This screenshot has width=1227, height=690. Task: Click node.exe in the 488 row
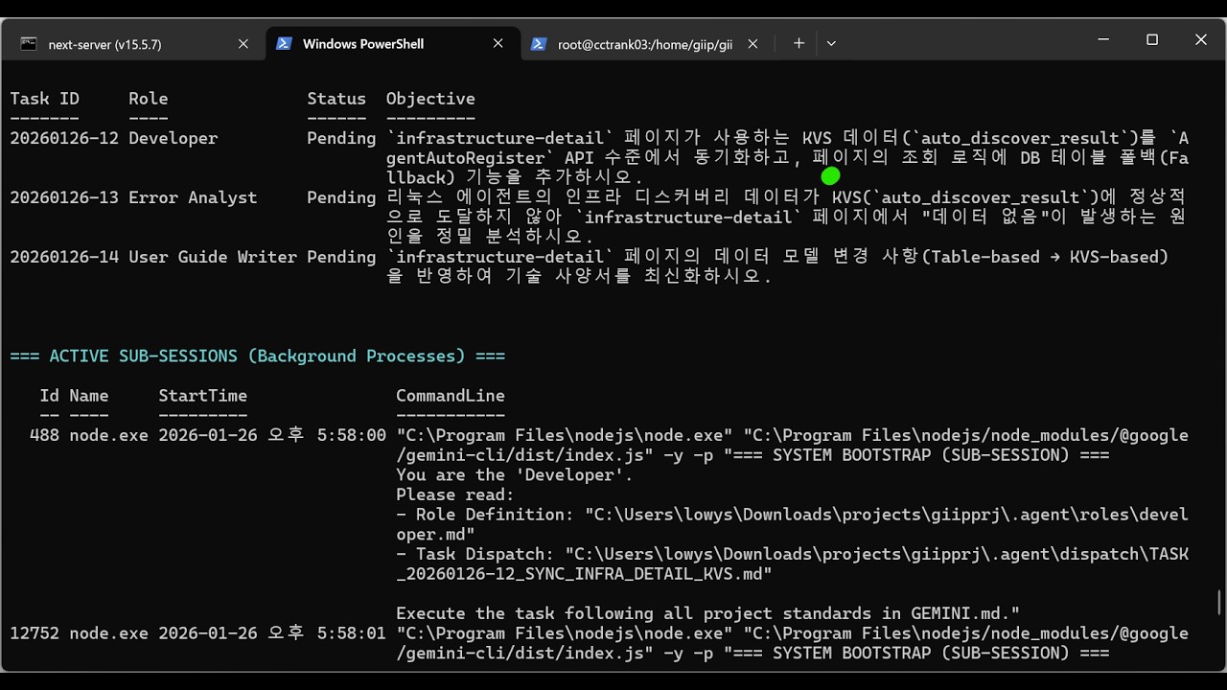108,435
